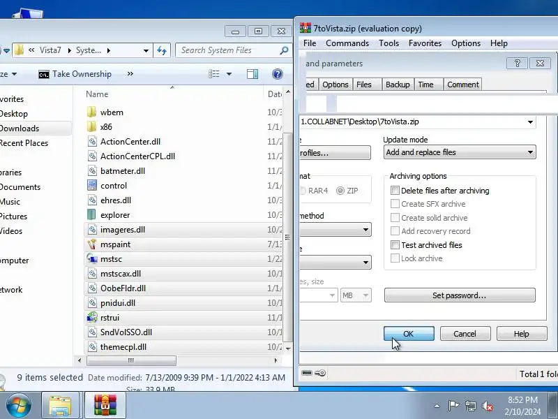Image resolution: width=558 pixels, height=419 pixels.
Task: Click the WinRAR status bar key icon
Action: (320, 373)
